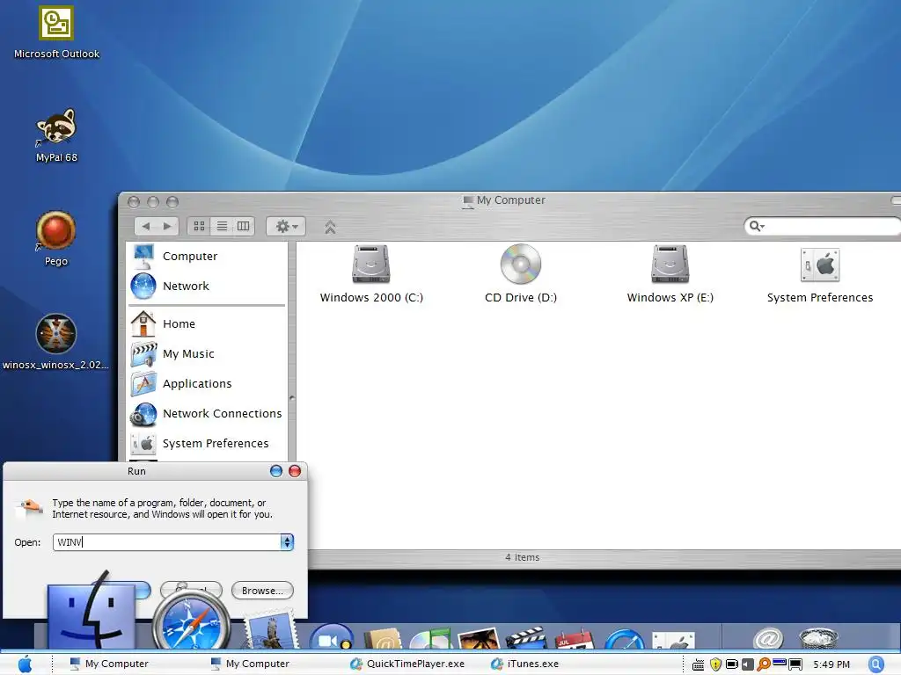Viewport: 901px width, 675px height.
Task: Open iChat camera bubble in dock
Action: (x=332, y=636)
